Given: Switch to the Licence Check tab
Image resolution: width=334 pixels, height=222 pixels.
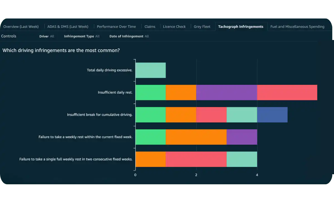Looking at the screenshot, I should coord(174,26).
